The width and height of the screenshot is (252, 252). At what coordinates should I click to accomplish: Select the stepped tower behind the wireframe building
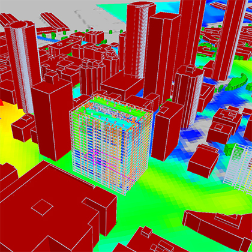click(x=92, y=77)
